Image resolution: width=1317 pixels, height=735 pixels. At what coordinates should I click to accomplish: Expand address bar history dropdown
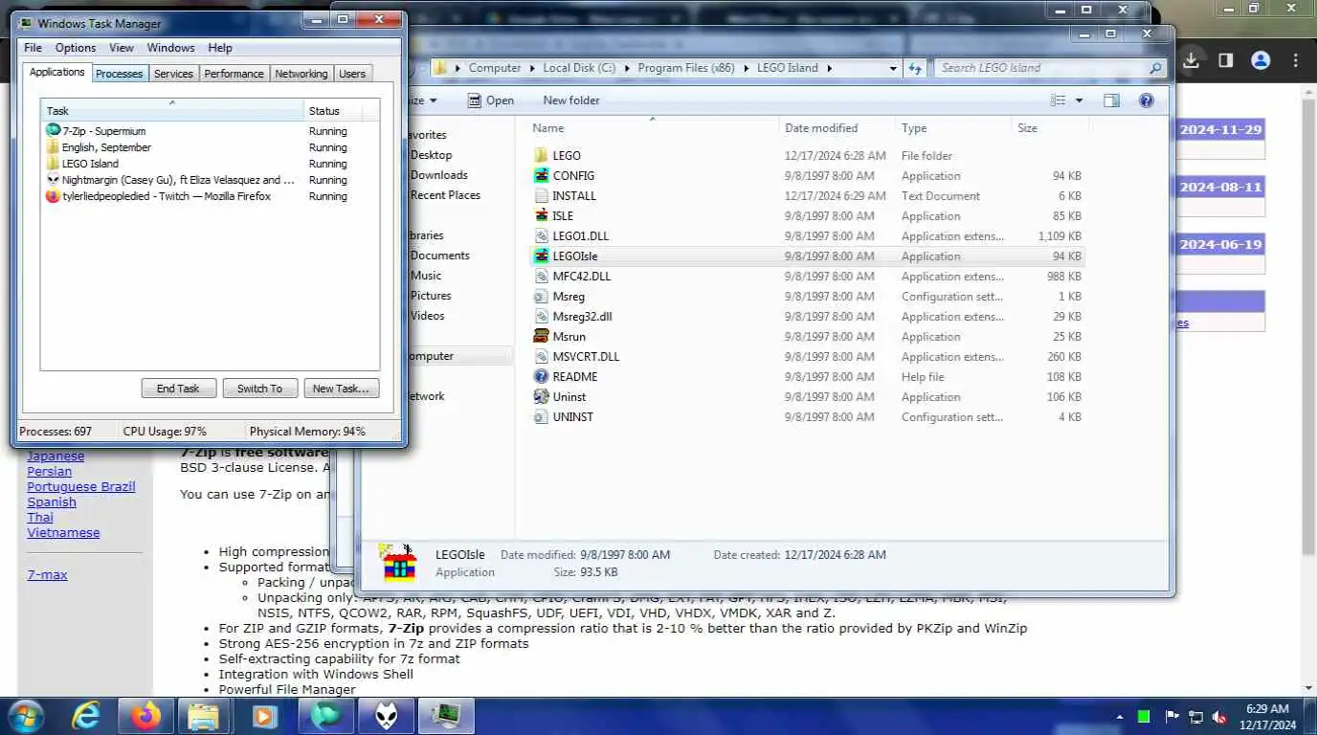(893, 68)
